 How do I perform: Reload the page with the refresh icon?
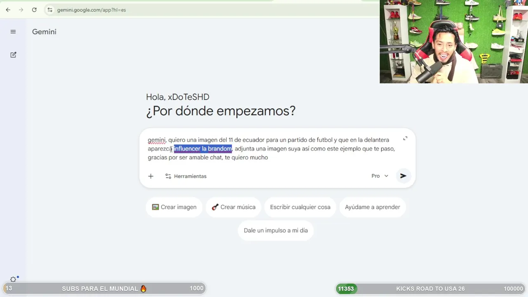click(34, 10)
